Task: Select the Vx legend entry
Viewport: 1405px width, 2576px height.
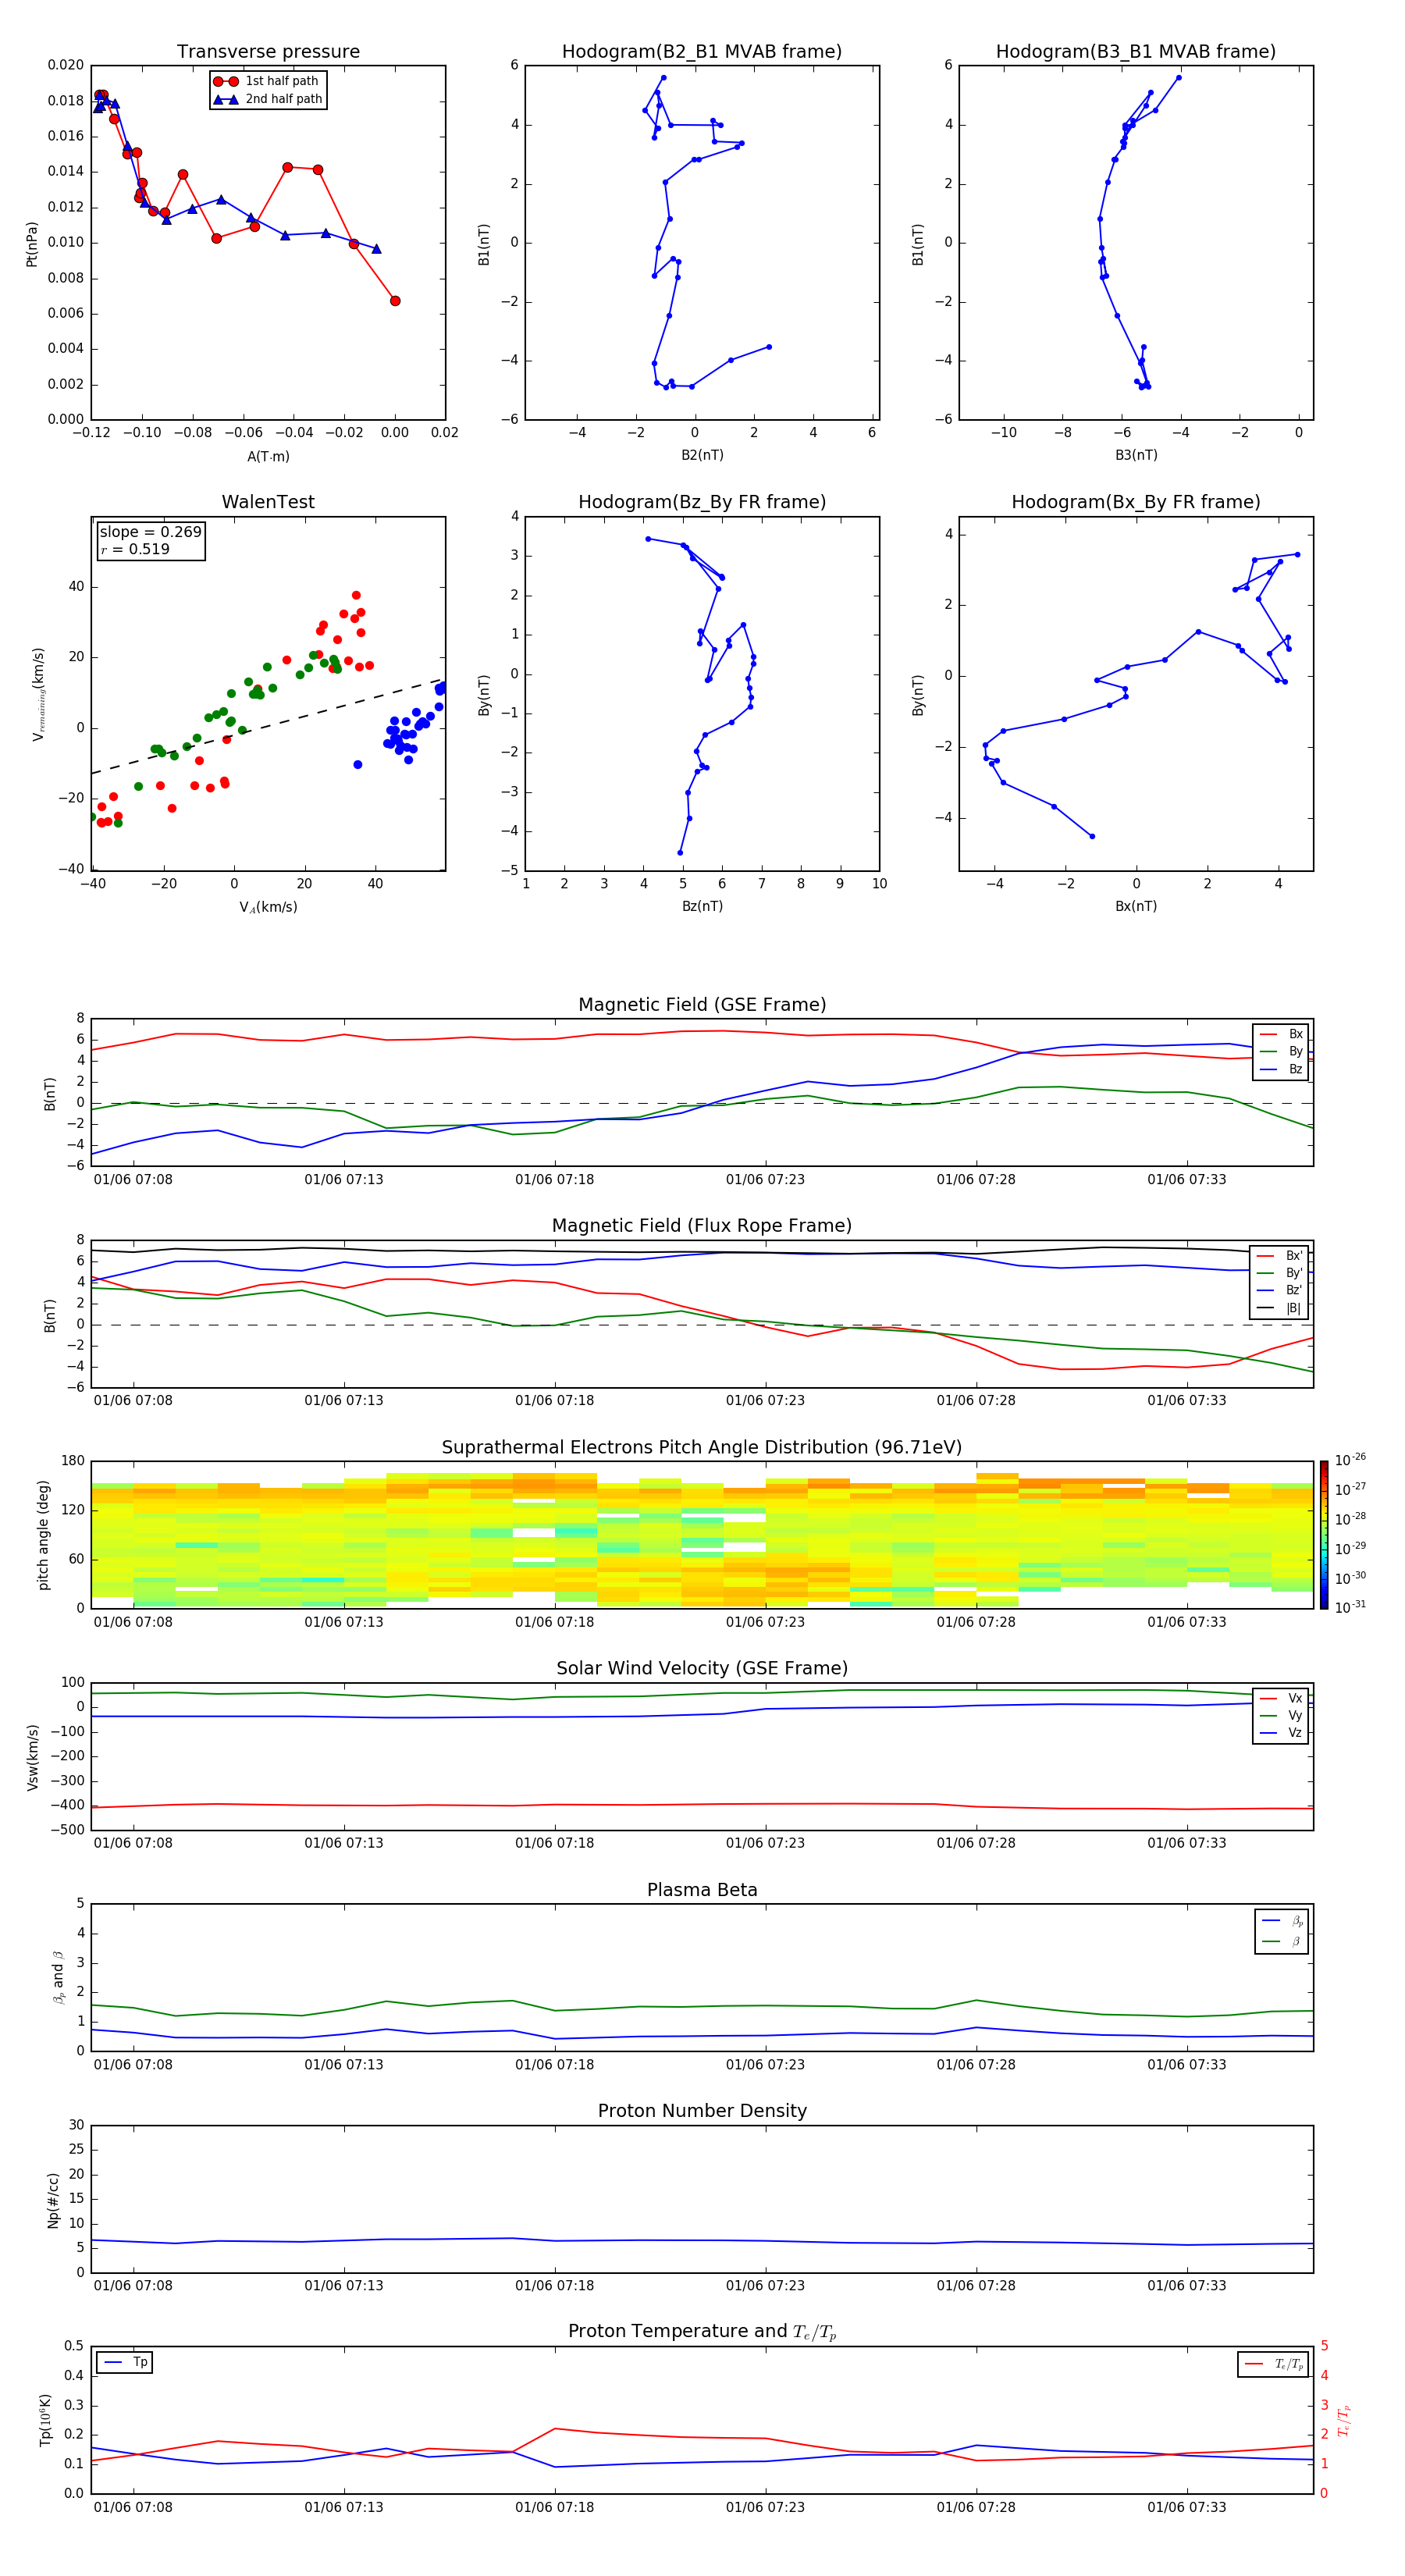Action: [x=1281, y=1698]
